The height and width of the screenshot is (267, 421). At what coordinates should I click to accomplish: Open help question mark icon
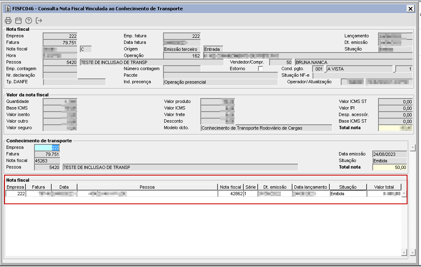coord(28,21)
